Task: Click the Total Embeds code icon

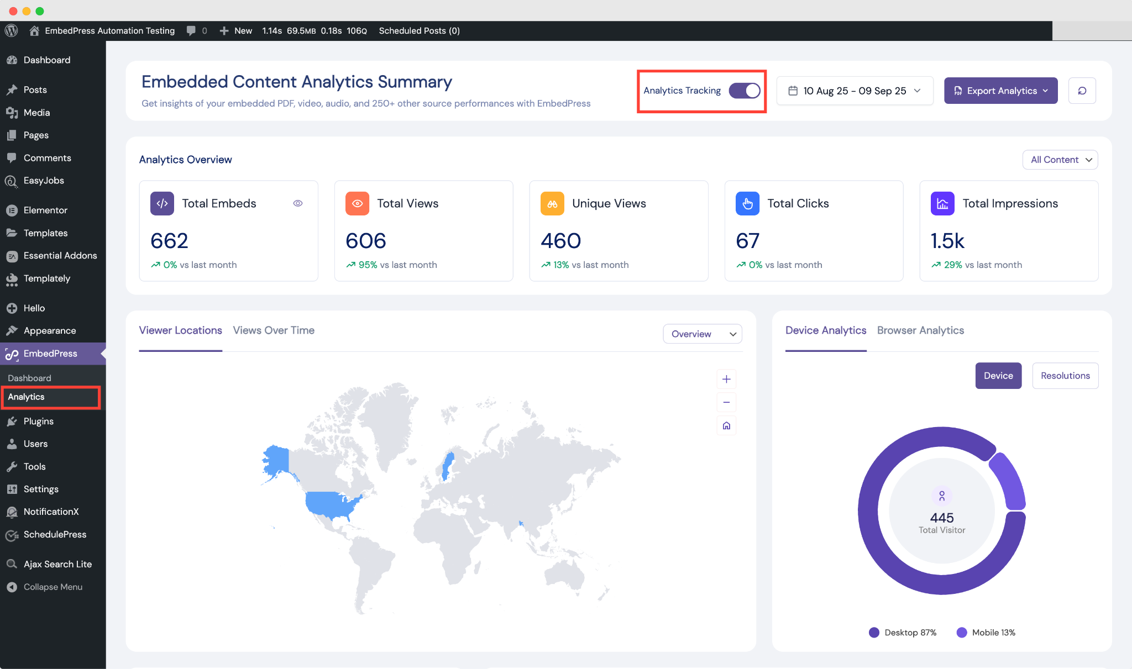Action: (162, 203)
